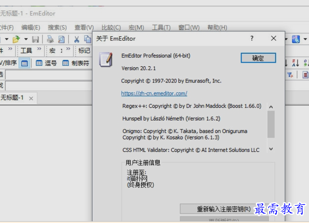
Task: Open the 帮助(H) menu
Action: tap(217, 27)
